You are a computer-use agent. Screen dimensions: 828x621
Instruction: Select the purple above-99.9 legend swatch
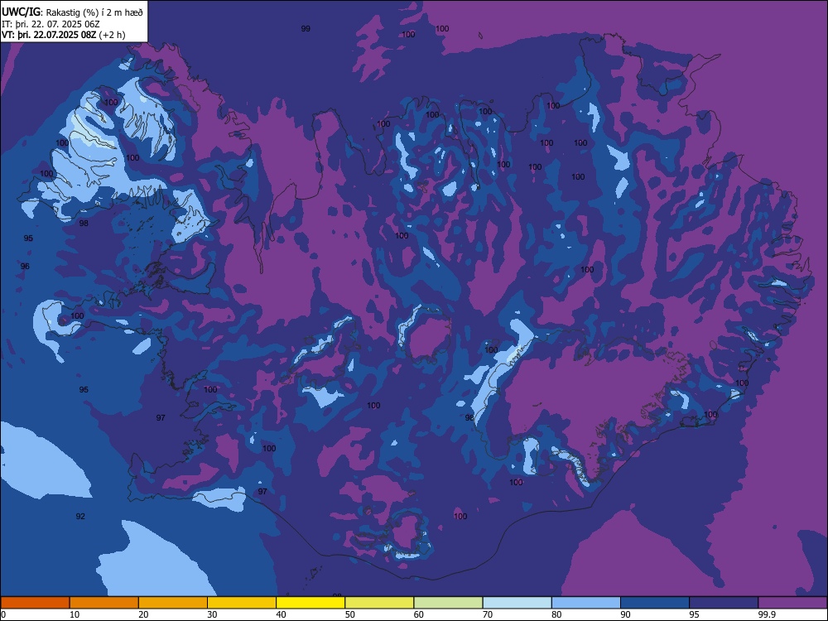(x=792, y=603)
